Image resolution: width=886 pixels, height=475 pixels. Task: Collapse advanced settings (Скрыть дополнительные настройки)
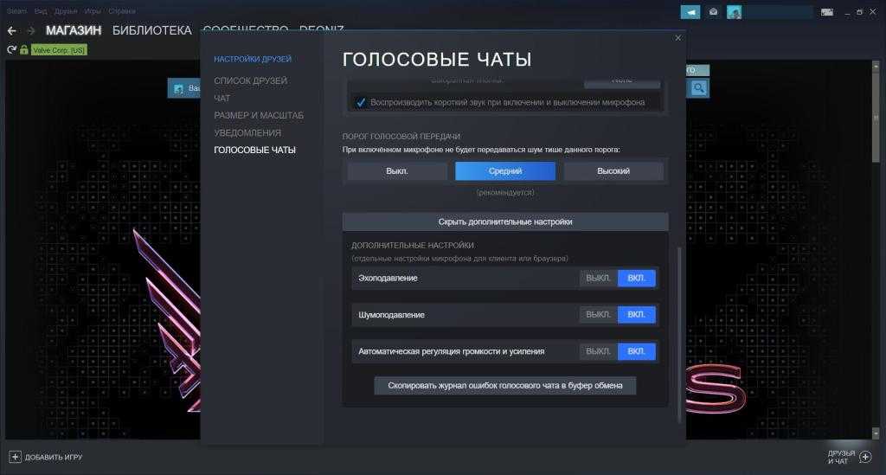point(505,221)
